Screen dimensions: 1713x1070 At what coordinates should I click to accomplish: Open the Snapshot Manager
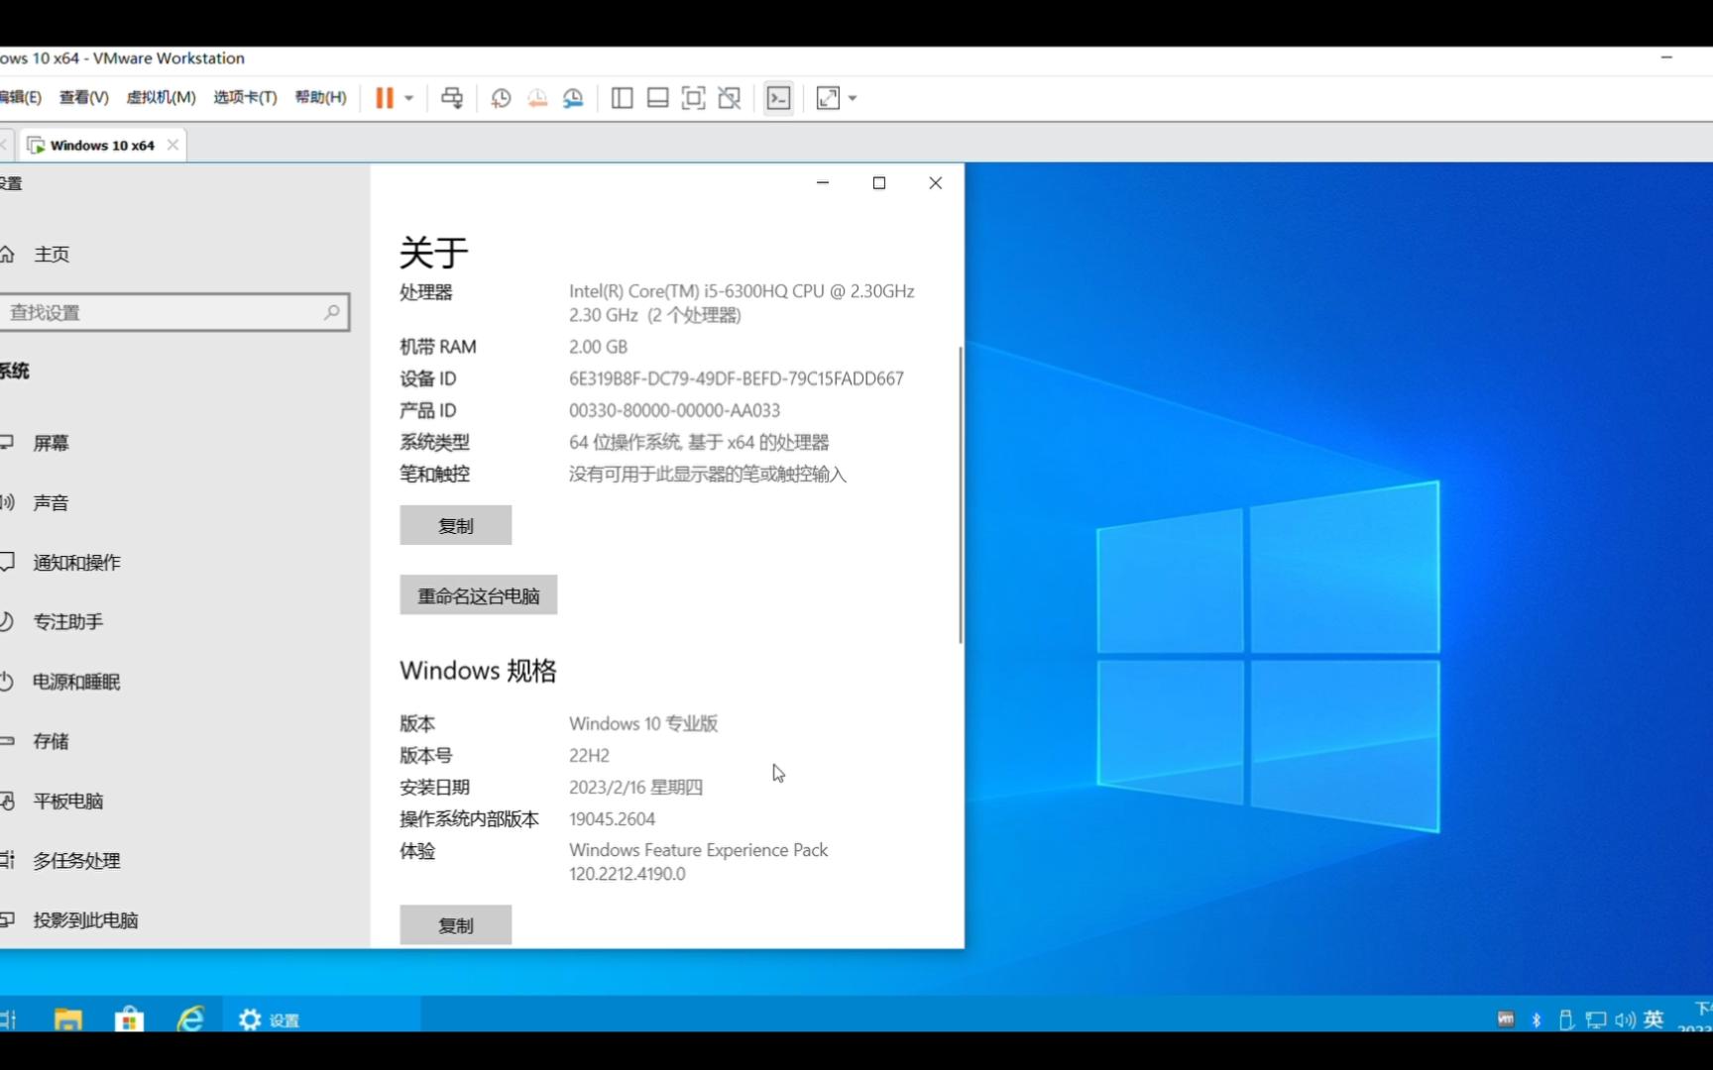(x=573, y=98)
